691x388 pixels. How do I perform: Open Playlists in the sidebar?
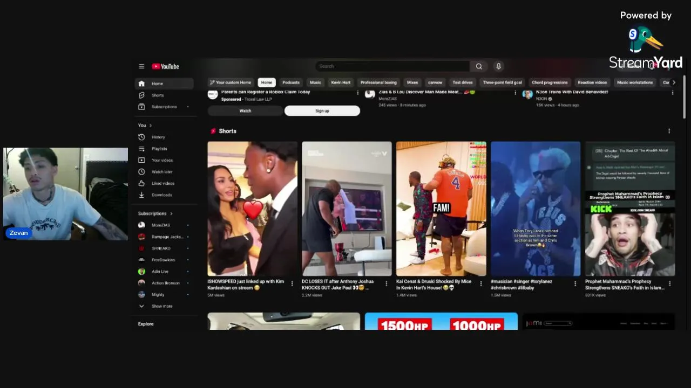click(x=164, y=149)
